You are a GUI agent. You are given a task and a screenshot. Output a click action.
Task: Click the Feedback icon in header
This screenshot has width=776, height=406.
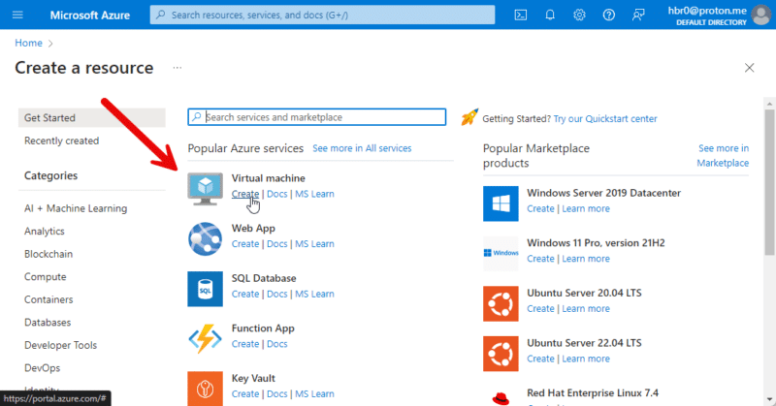[637, 15]
